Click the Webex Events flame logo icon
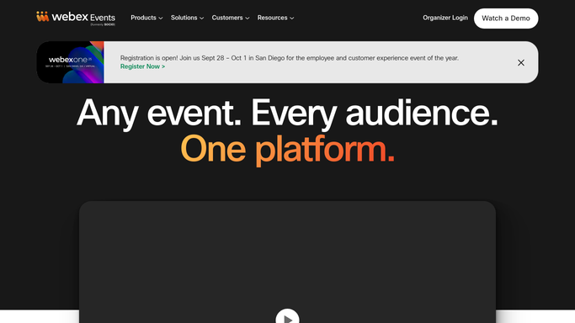Image resolution: width=575 pixels, height=323 pixels. 43,17
